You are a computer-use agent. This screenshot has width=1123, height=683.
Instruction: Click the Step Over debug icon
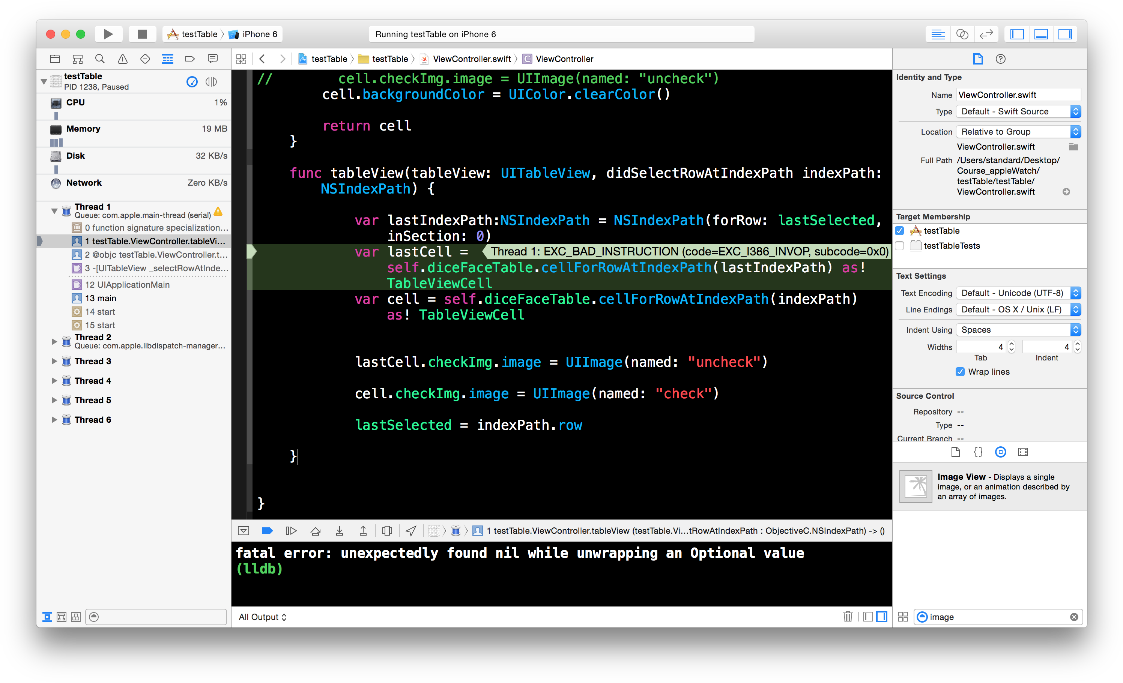pyautogui.click(x=316, y=531)
